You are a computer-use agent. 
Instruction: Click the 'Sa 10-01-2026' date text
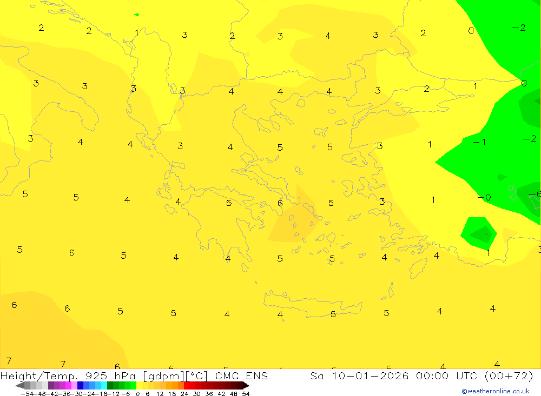tap(359, 375)
